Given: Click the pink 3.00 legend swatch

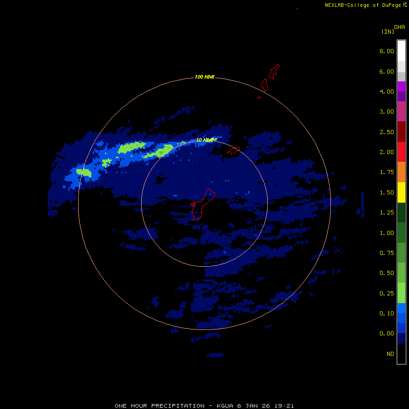Looking at the screenshot, I should tap(401, 111).
